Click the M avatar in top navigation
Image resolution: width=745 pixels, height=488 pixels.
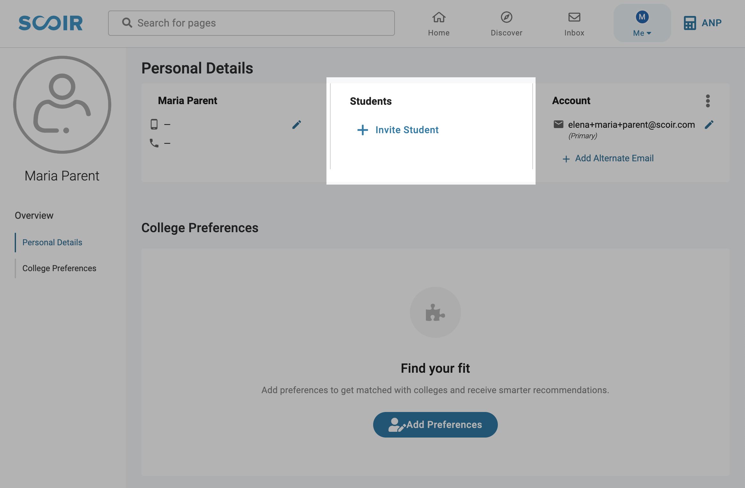point(642,17)
